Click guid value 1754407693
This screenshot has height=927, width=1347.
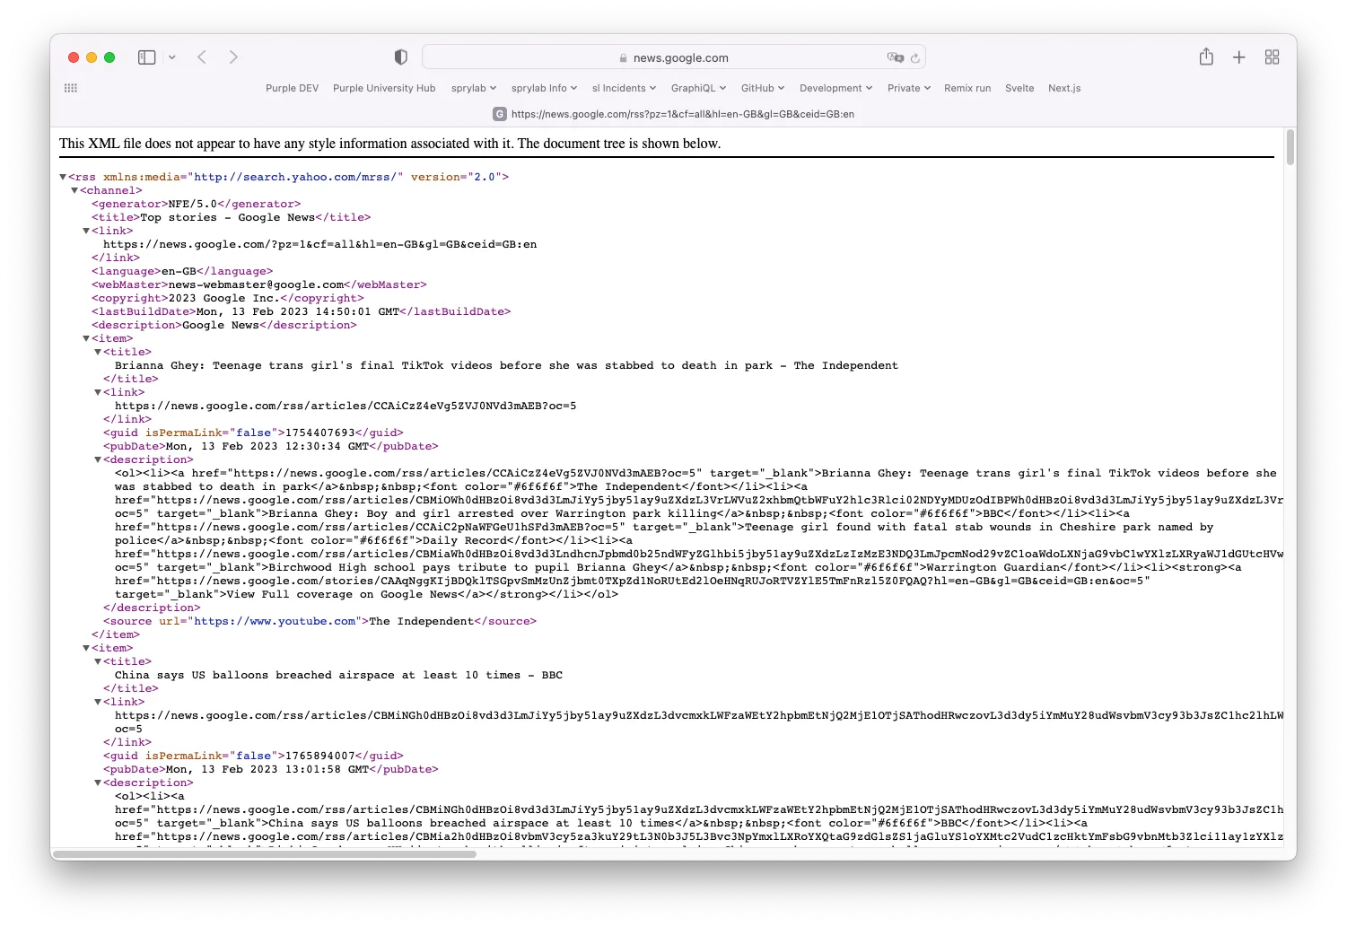(x=320, y=433)
